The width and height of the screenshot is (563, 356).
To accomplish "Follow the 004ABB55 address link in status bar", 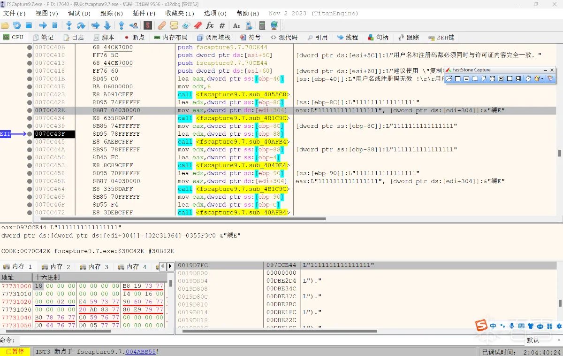I will pos(140,352).
